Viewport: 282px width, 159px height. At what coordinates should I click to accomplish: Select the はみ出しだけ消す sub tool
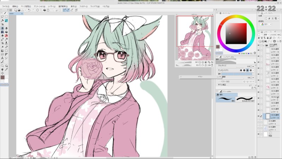point(245,99)
